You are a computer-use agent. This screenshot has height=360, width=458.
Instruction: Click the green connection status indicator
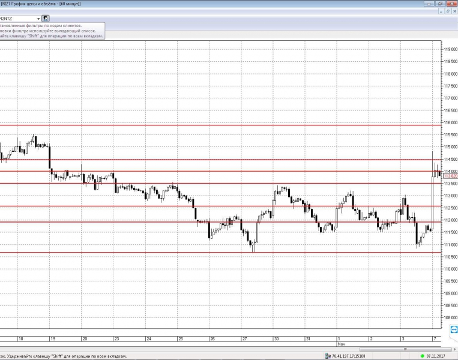pos(423,356)
